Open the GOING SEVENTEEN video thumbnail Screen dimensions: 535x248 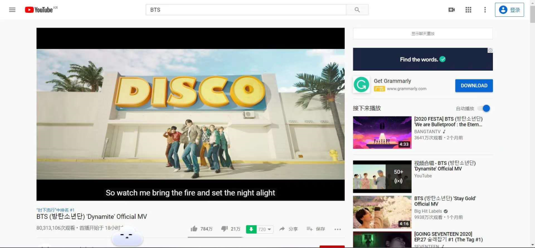click(x=382, y=240)
